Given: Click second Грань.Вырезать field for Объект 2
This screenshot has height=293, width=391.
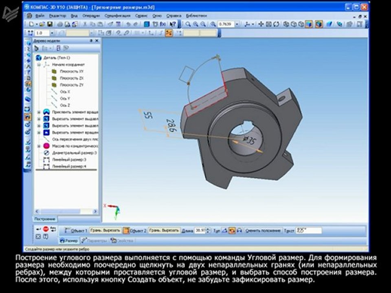Looking at the screenshot, I should point(164,230).
